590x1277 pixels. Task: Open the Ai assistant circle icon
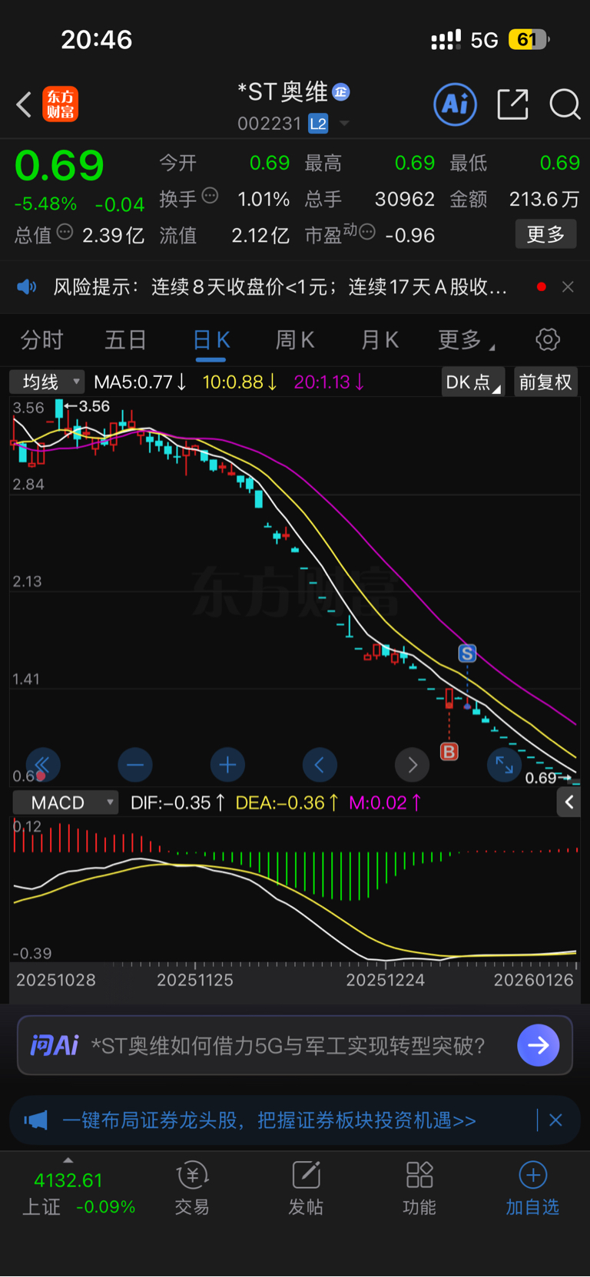pos(455,104)
